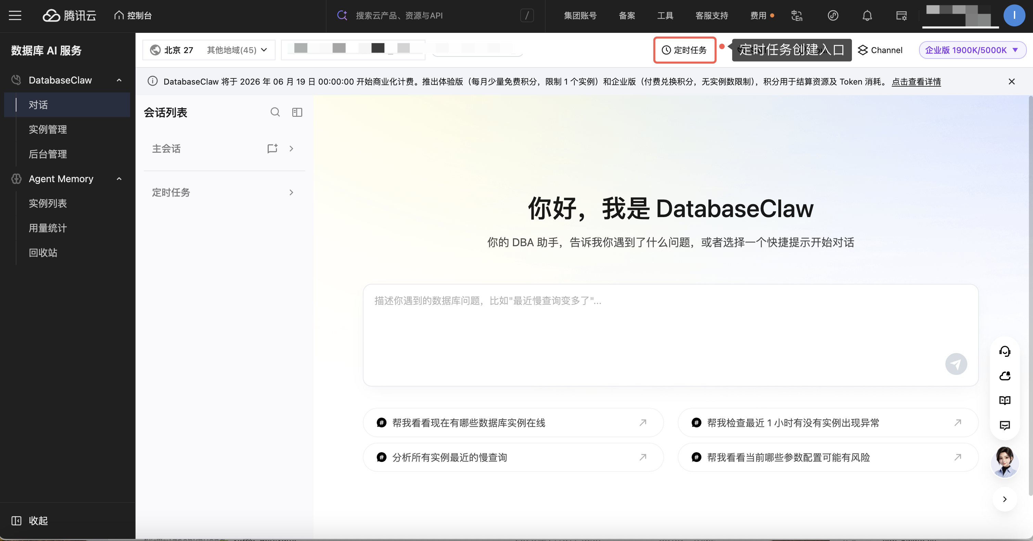
Task: Open 实例管理 in the sidebar
Action: pyautogui.click(x=48, y=129)
